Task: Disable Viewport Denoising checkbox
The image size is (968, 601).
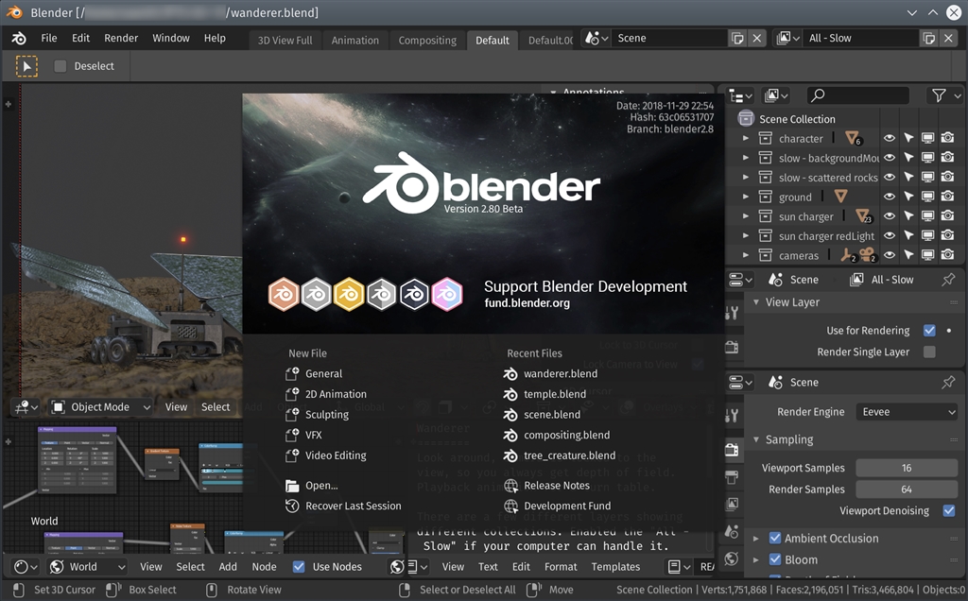Action: click(x=949, y=511)
